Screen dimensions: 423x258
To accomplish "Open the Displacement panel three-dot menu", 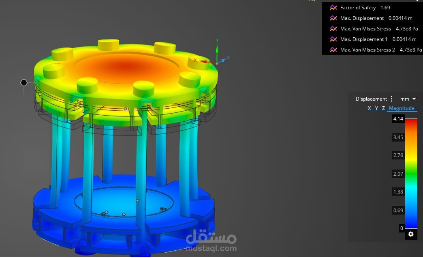I will coord(391,99).
